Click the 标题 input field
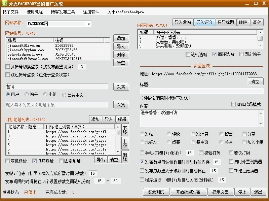Viewport: 269px width, 201px height. point(202,91)
